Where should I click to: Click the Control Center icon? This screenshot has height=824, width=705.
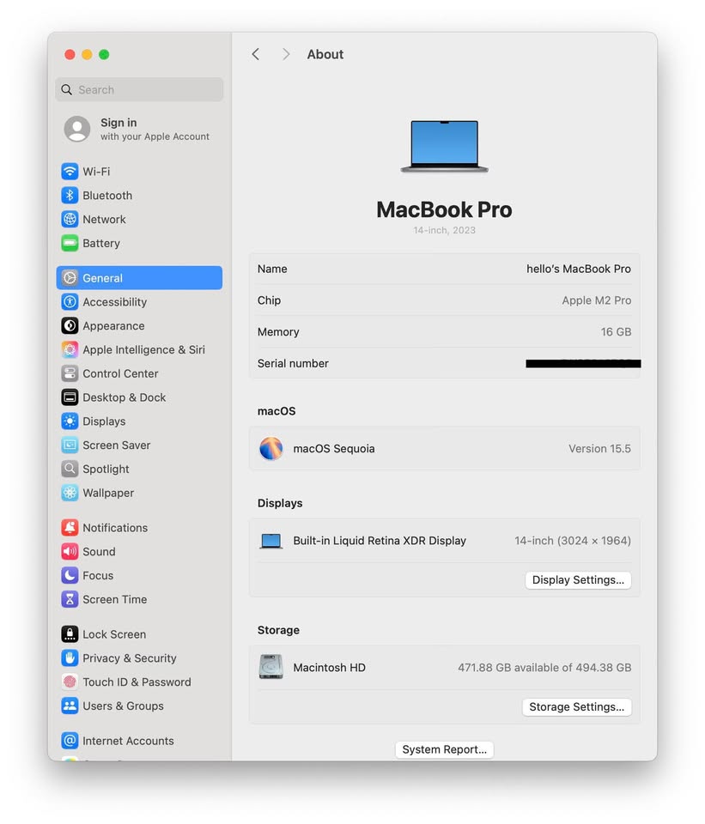(x=70, y=373)
